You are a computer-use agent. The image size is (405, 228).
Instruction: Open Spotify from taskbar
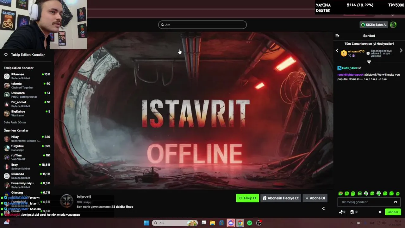tap(249, 223)
